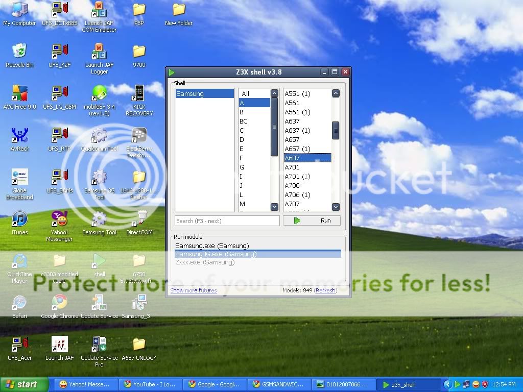Click the model list scroll-down arrow
523x392 pixels.
[x=336, y=207]
